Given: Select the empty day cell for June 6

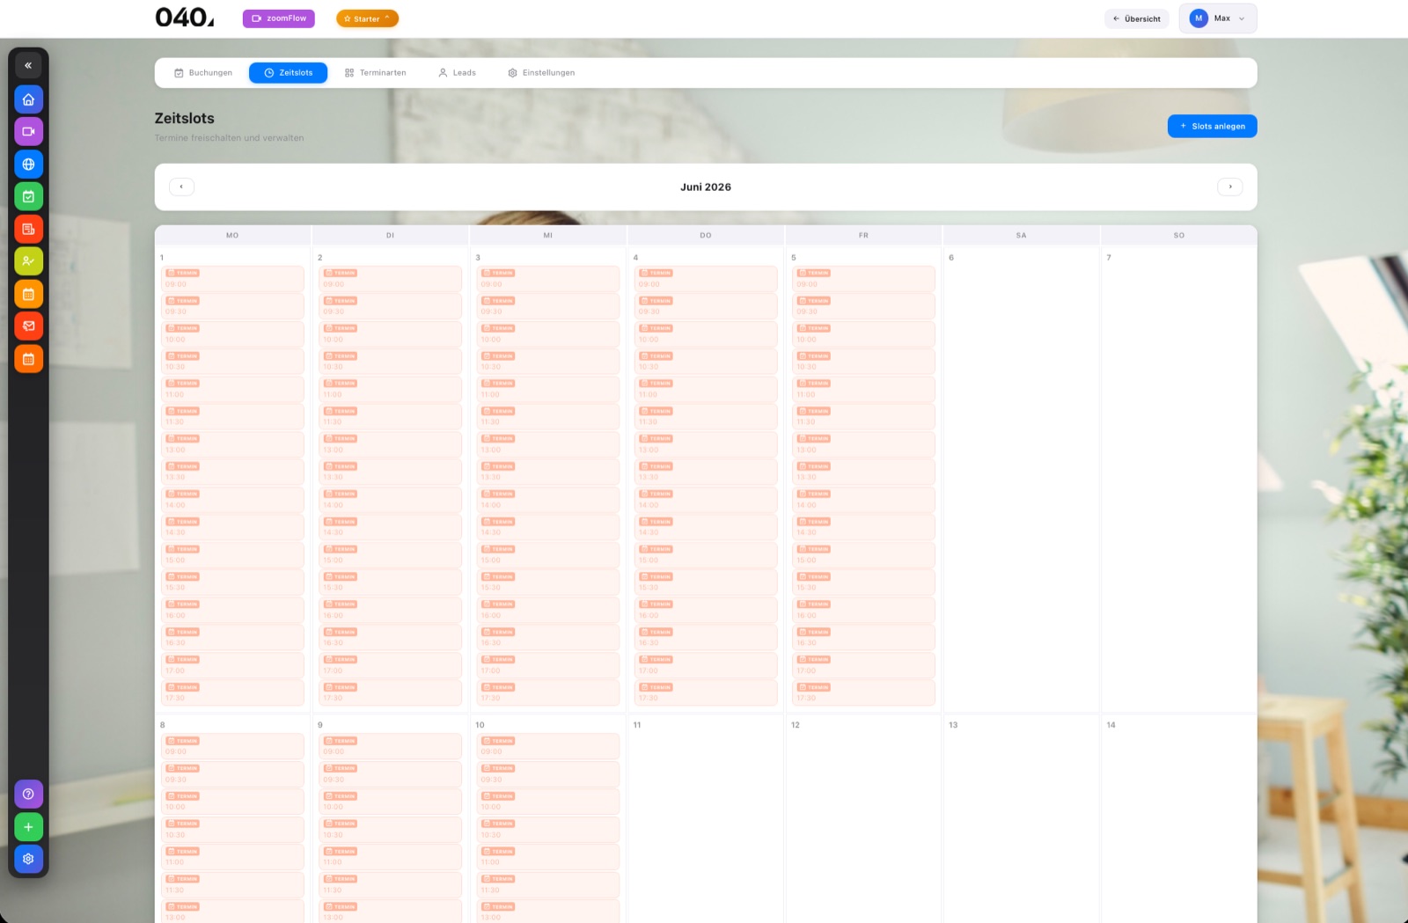Looking at the screenshot, I should [x=1022, y=480].
